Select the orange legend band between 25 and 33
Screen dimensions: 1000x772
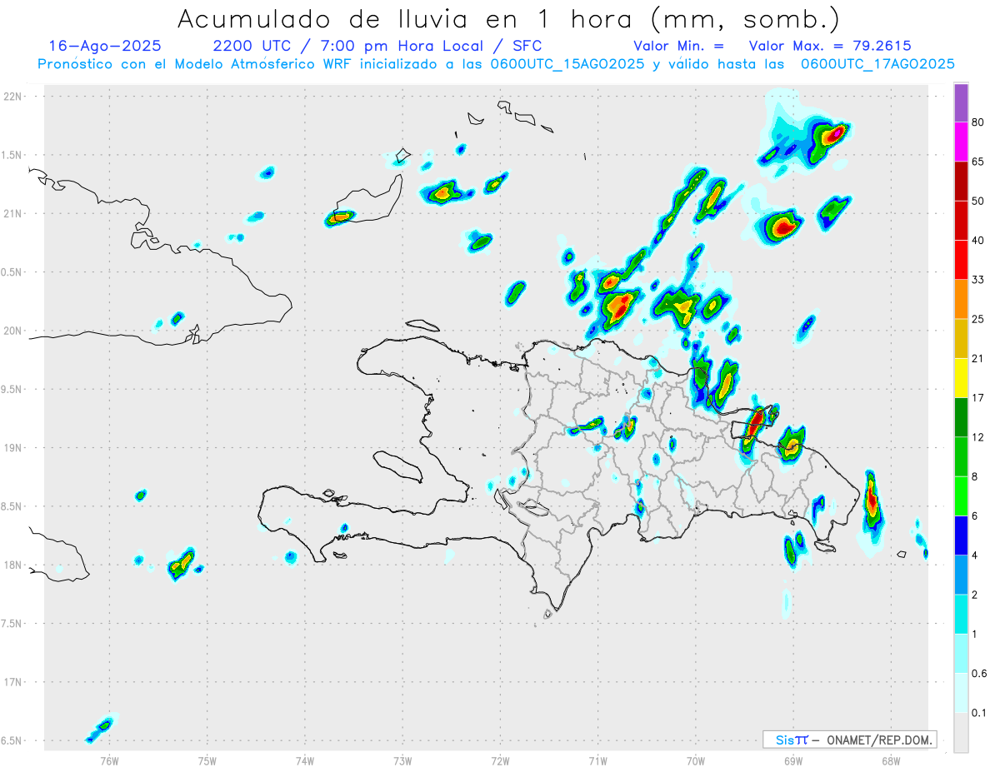pyautogui.click(x=961, y=300)
